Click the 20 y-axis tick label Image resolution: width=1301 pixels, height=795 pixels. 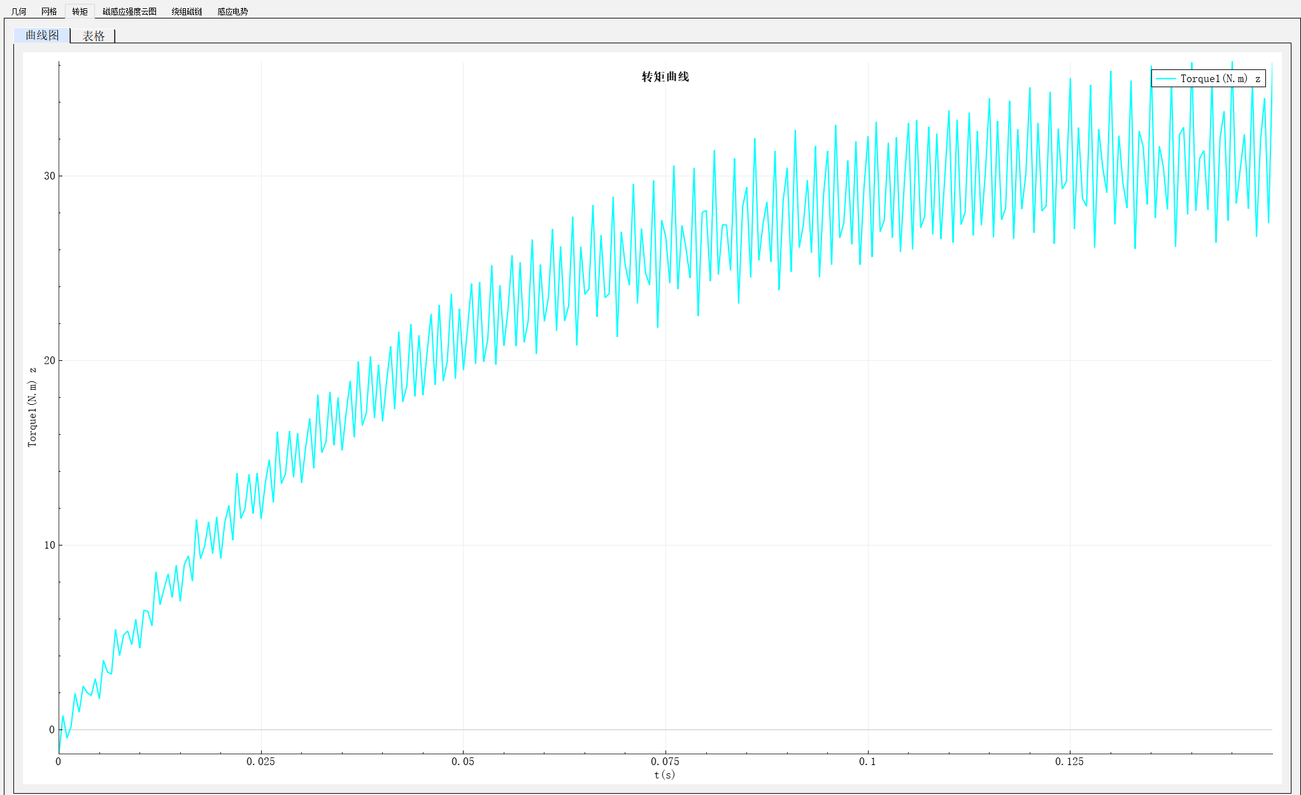pos(49,360)
